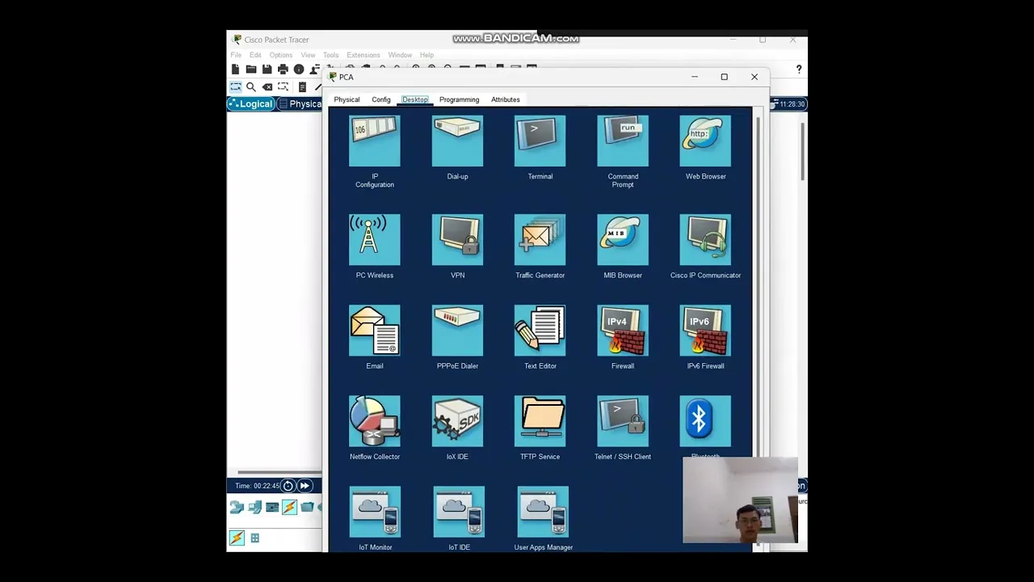Choose the Delete tool in Packet Tracer

pos(267,86)
